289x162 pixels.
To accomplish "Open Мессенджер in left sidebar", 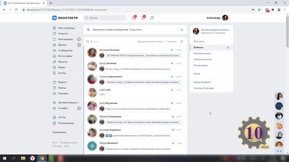I will [x=65, y=39].
